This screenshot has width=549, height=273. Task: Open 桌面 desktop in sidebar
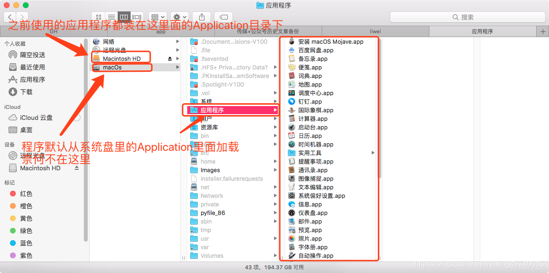pyautogui.click(x=20, y=130)
